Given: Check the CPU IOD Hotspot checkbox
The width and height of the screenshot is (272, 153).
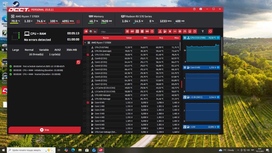Looking at the screenshot, I should click(x=88, y=95).
